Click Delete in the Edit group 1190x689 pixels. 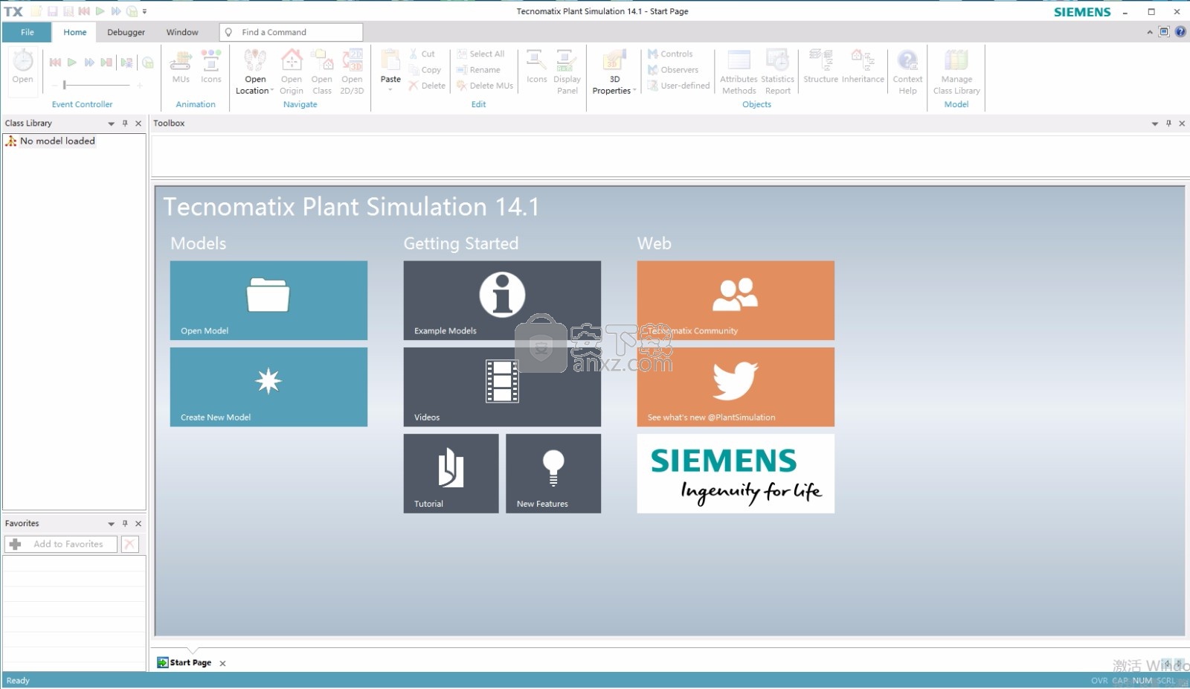point(427,86)
